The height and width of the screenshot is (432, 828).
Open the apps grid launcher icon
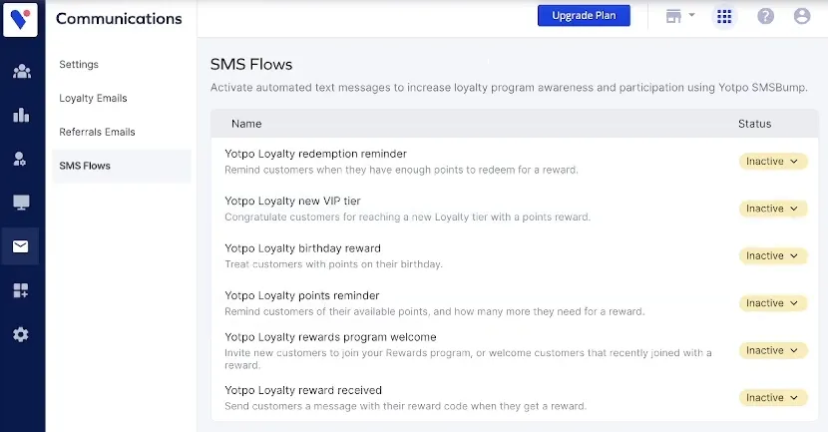pos(724,16)
